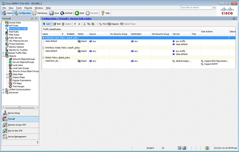Open the Remote Access VPN section
Viewport: 239px width, 152px height.
[19, 125]
